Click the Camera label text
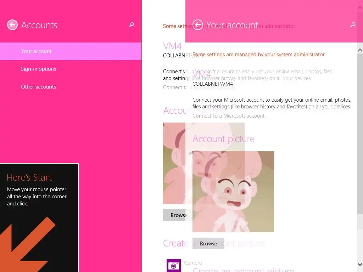Image resolution: width=363 pixels, height=272 pixels. (x=193, y=263)
